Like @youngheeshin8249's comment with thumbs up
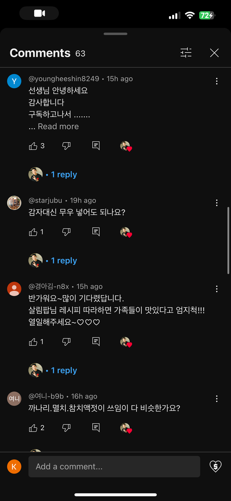The image size is (231, 501). point(33,146)
